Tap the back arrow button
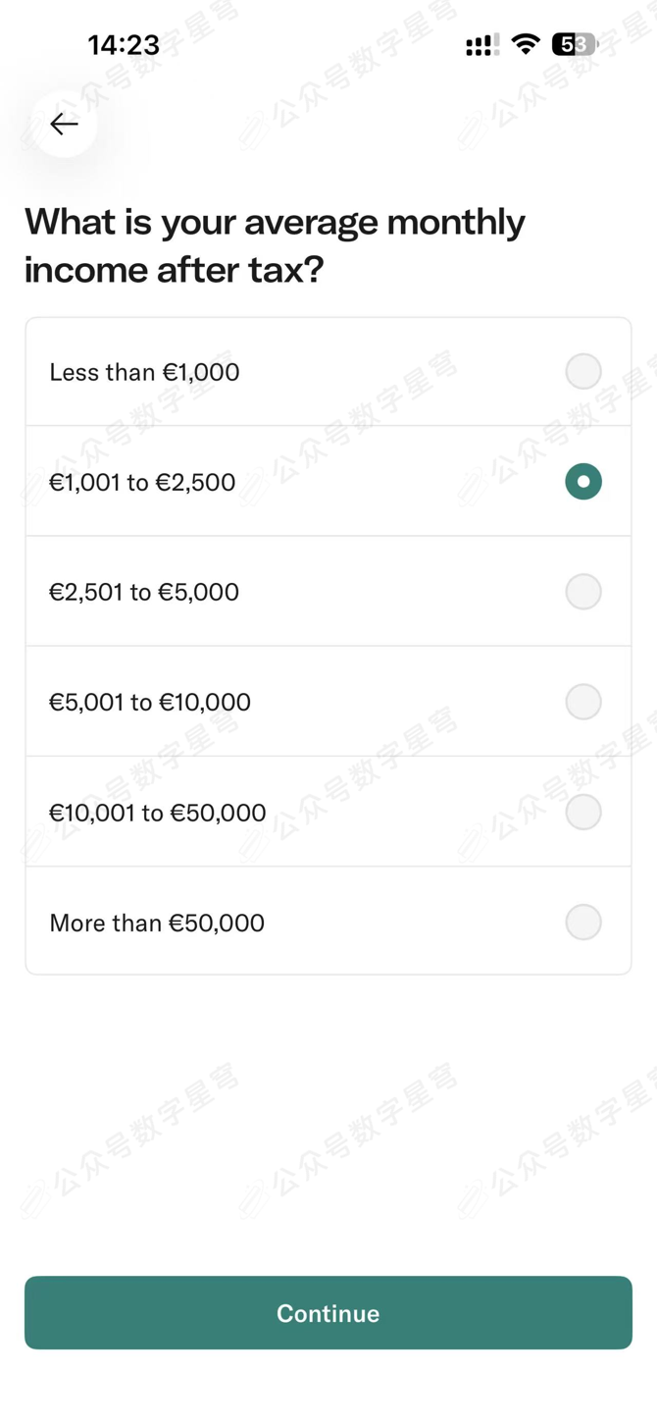This screenshot has height=1426, width=657. tap(65, 124)
